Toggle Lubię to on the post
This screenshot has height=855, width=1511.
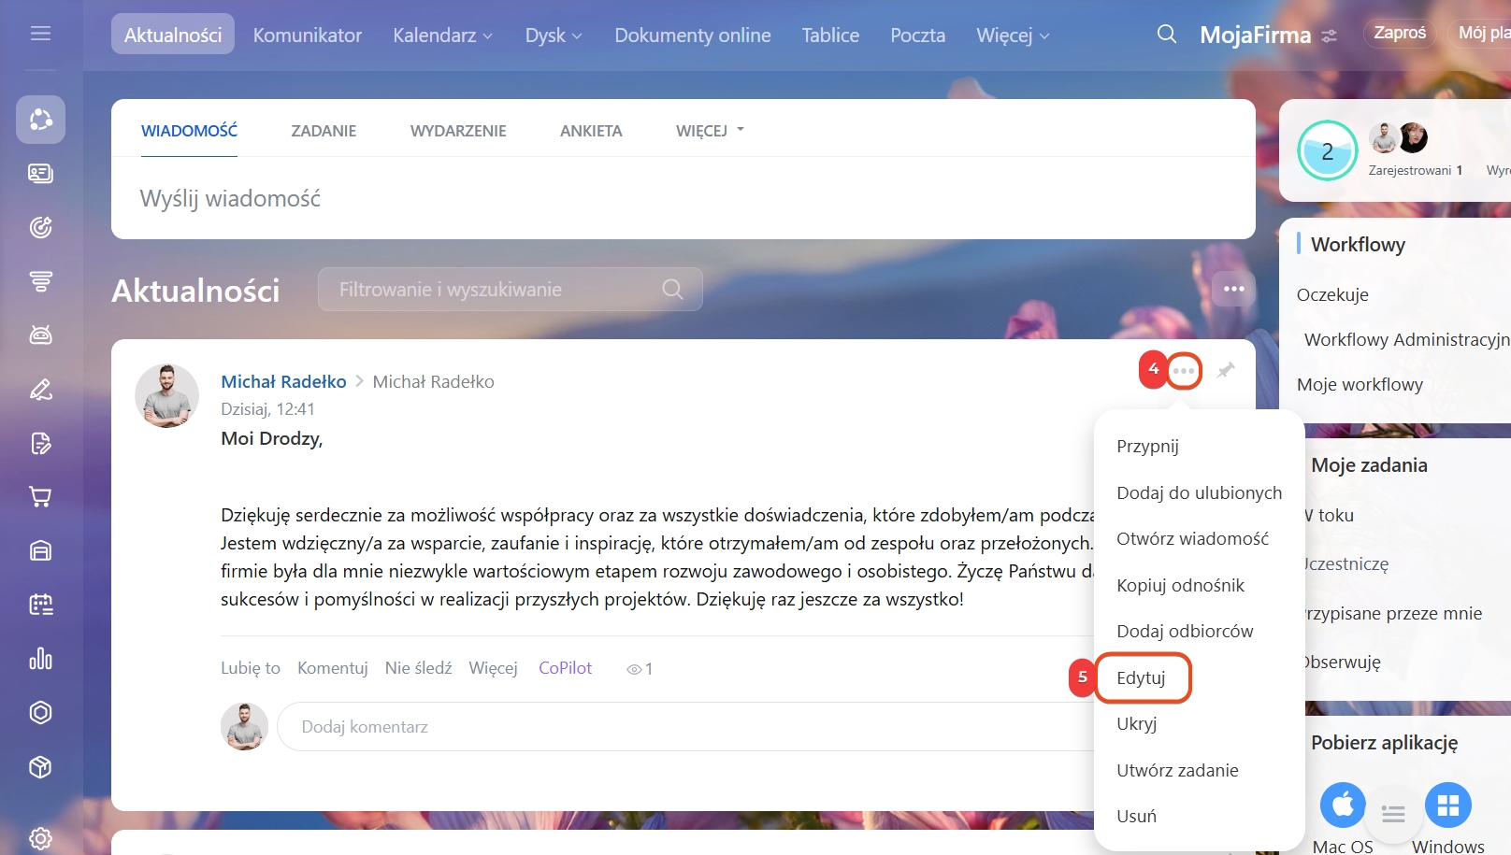click(x=250, y=668)
